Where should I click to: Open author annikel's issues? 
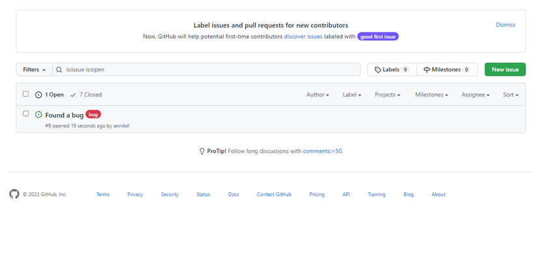coord(122,126)
